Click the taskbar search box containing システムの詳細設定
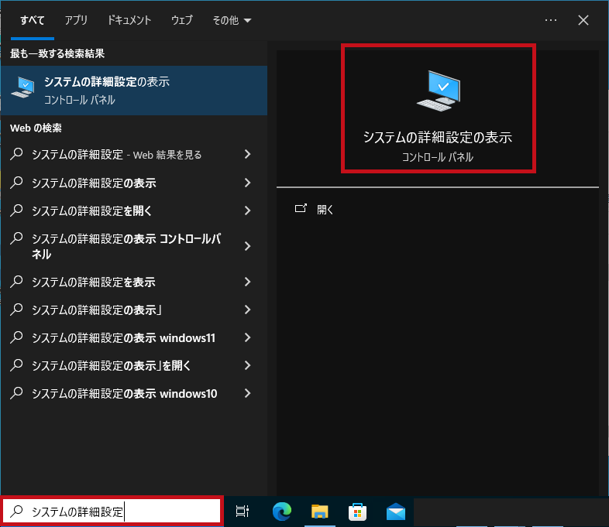609x527 pixels. (112, 511)
